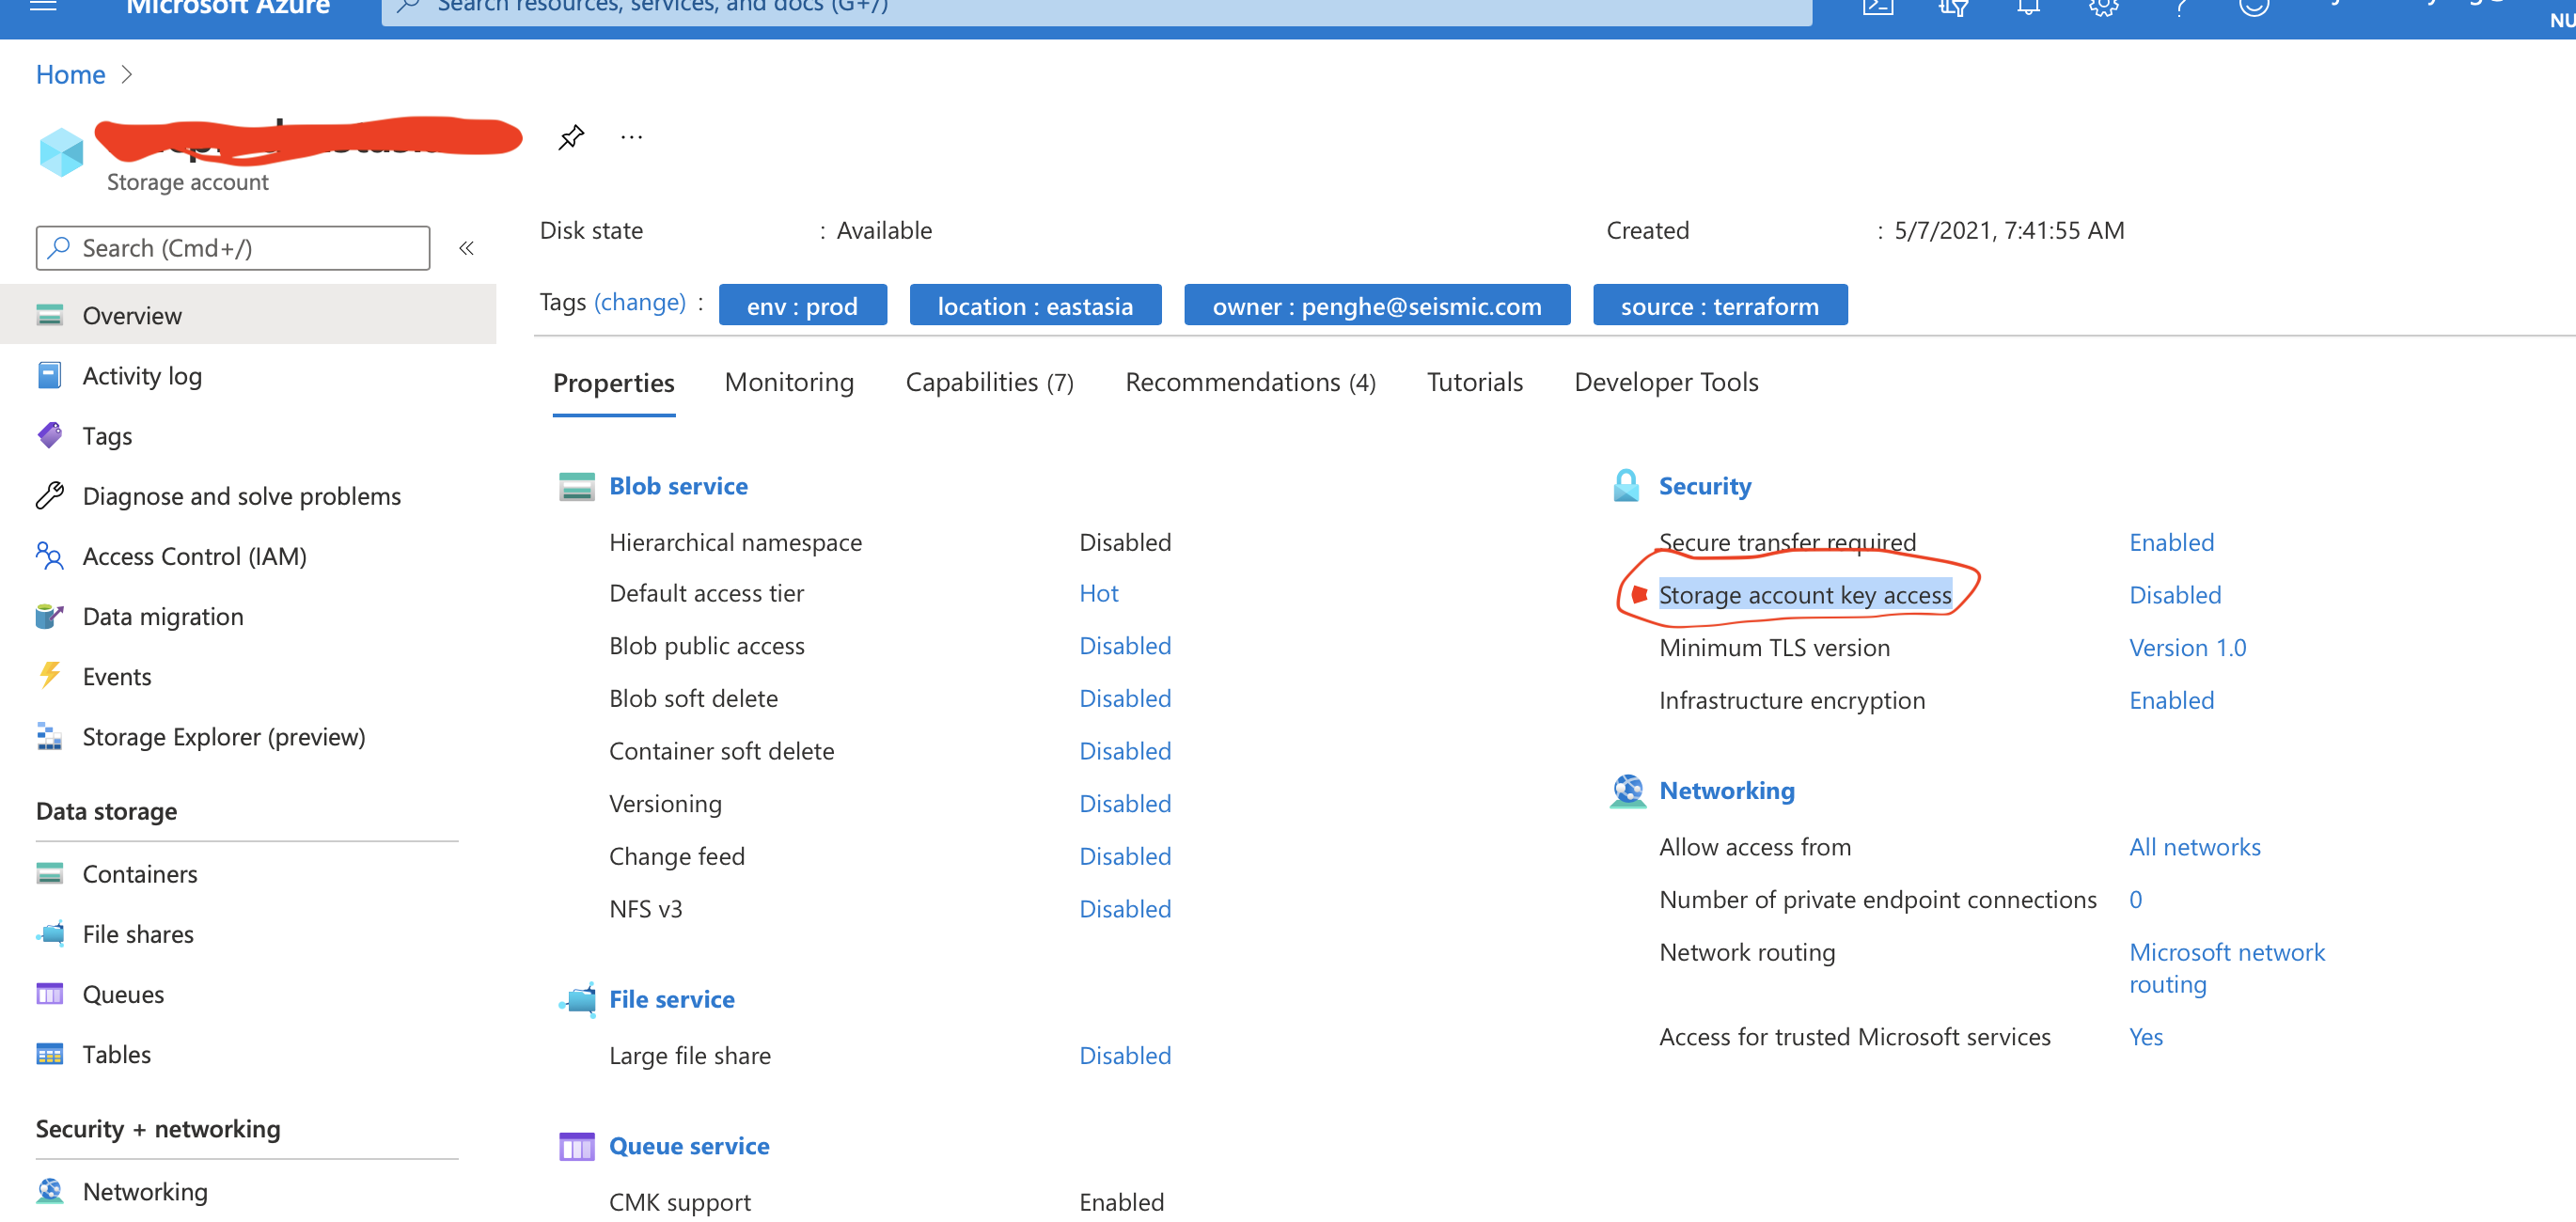Open the Developer Tools tab
This screenshot has width=2576, height=1222.
[x=1666, y=382]
